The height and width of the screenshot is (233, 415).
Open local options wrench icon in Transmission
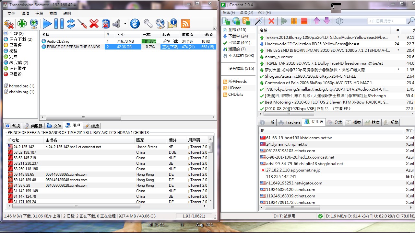pyautogui.click(x=148, y=24)
